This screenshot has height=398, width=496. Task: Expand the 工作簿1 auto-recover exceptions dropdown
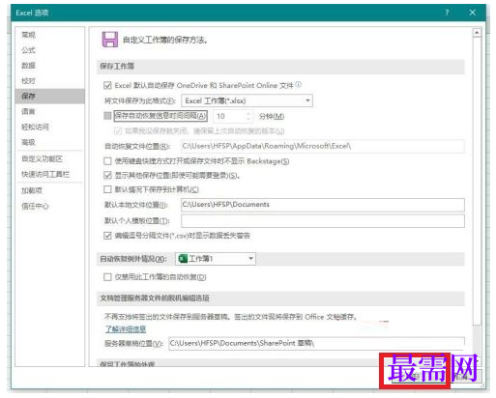(x=216, y=259)
